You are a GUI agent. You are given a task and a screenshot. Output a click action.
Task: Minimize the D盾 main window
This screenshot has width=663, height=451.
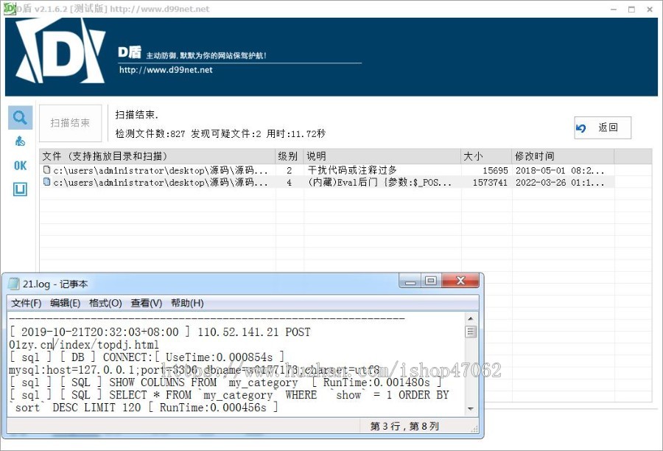(x=614, y=10)
